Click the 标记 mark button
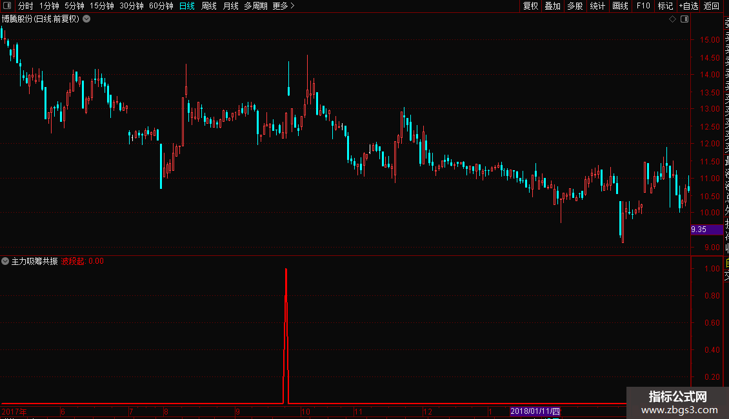Image resolution: width=729 pixels, height=419 pixels. (x=665, y=6)
